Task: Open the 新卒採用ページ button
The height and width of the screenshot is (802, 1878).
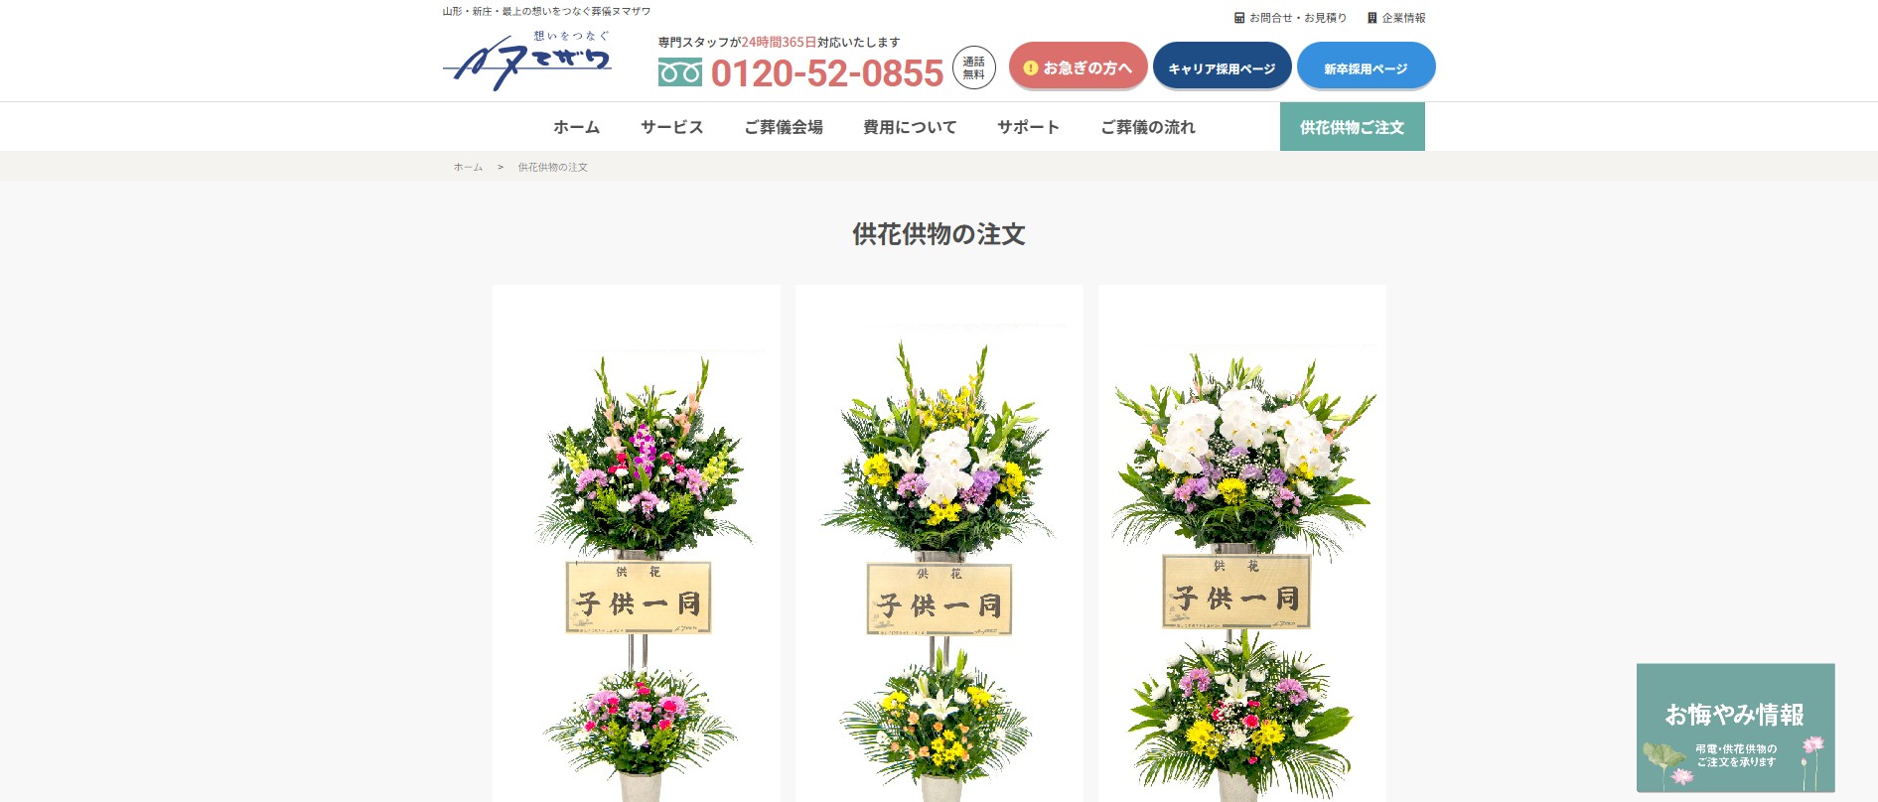Action: [1366, 66]
